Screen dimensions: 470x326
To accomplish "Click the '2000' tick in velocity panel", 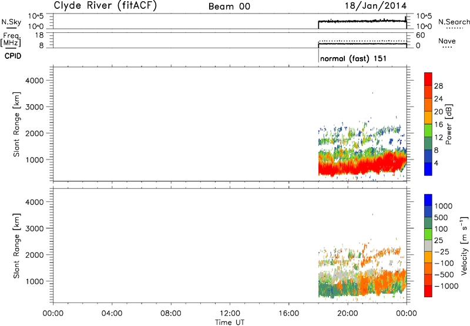I will 35,255.
